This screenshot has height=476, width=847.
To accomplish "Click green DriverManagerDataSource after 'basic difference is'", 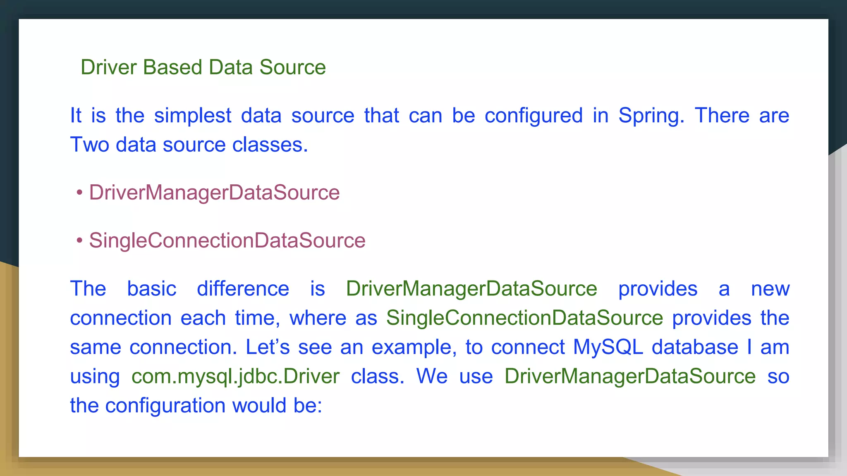I will click(471, 289).
